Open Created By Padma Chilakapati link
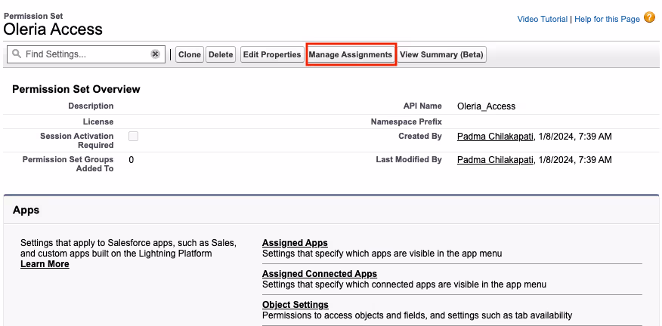 495,137
